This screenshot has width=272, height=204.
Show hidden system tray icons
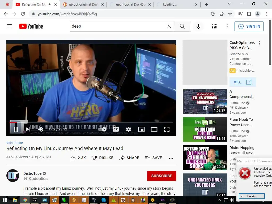click(x=219, y=200)
